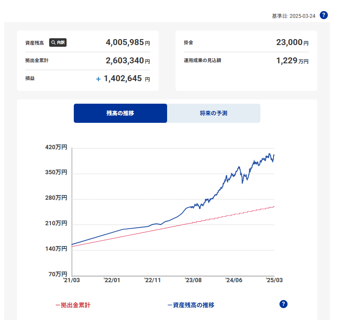Select the 資産残高の推移 chart legend entry
The height and width of the screenshot is (320, 338).
191,305
